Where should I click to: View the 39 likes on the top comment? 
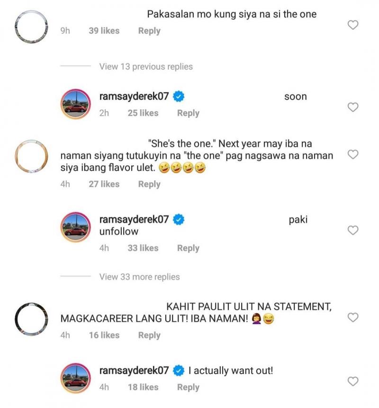point(103,31)
